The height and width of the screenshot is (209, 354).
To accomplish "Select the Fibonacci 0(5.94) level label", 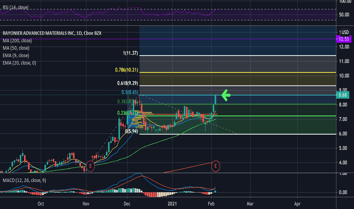I will click(x=131, y=131).
